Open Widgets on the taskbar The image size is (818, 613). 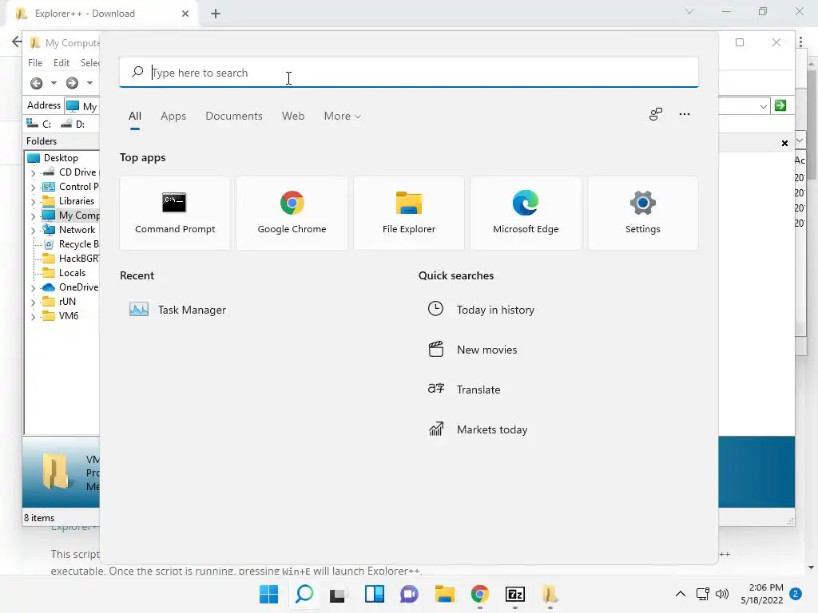[x=374, y=594]
